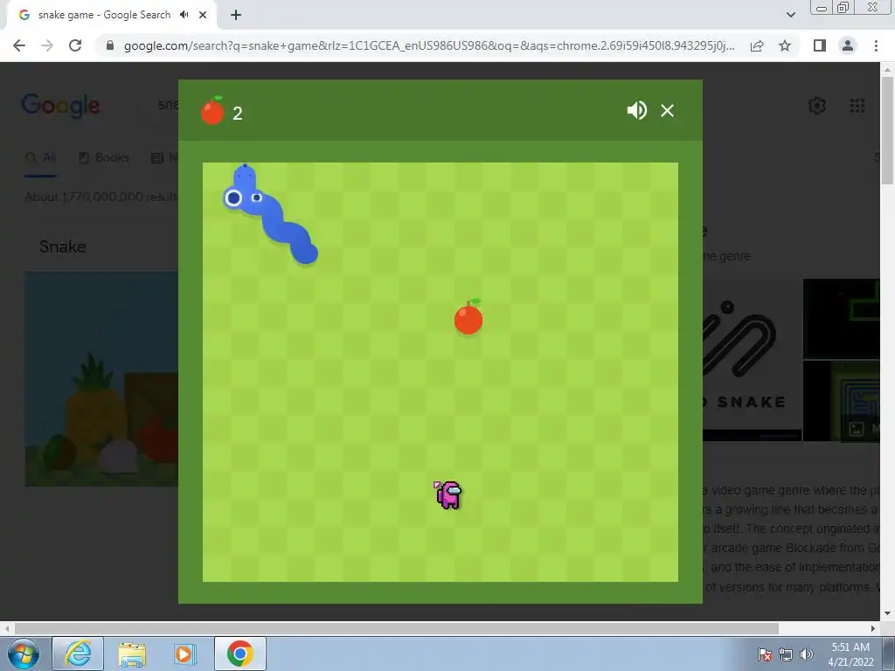Share this page using the share icon
Viewport: 895px width, 671px height.
click(757, 45)
